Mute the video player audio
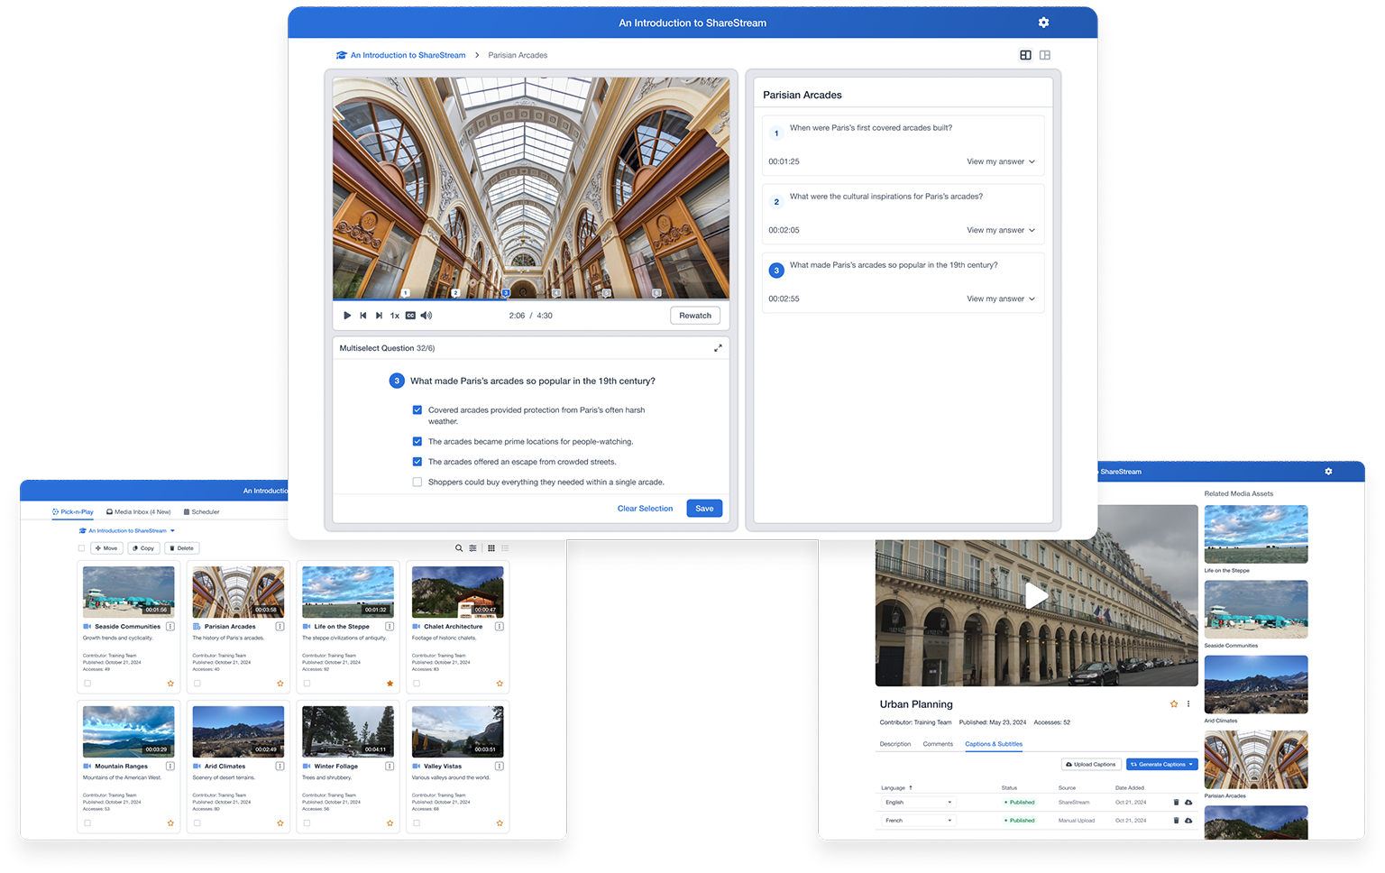 point(426,316)
